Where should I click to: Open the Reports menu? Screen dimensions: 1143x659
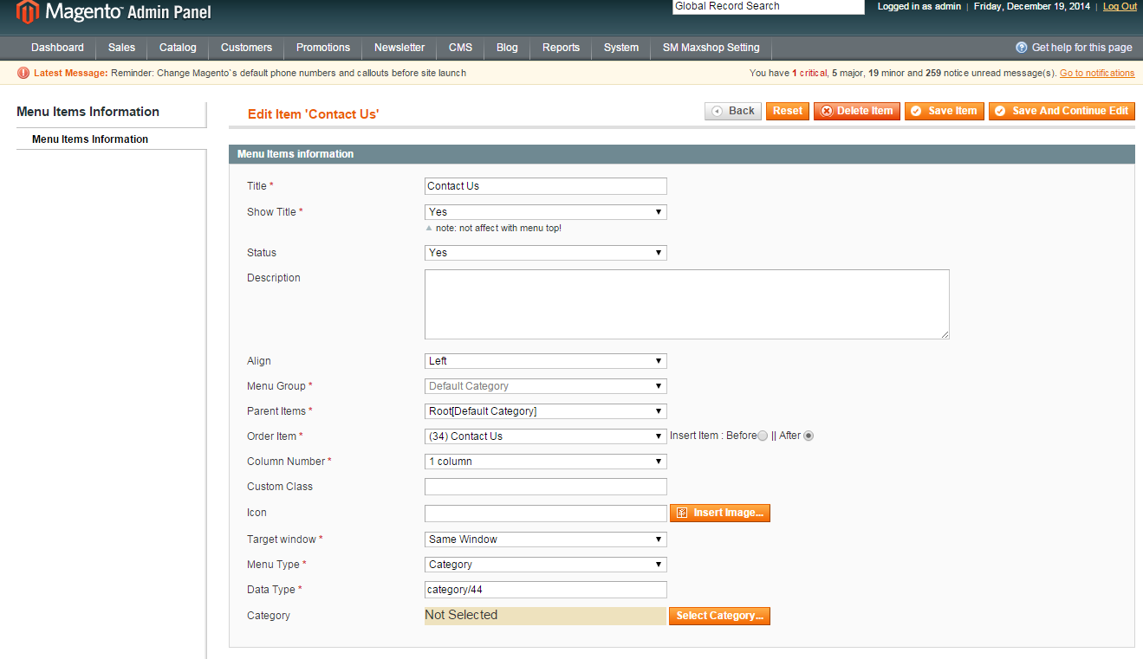(x=561, y=48)
